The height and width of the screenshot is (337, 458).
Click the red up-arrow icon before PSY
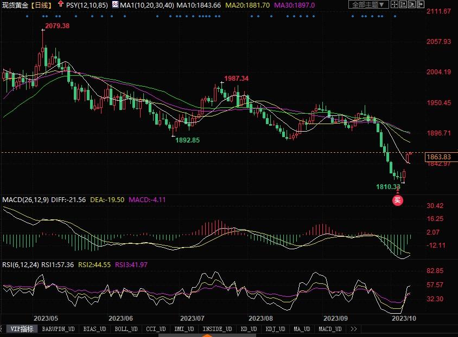coord(60,4)
